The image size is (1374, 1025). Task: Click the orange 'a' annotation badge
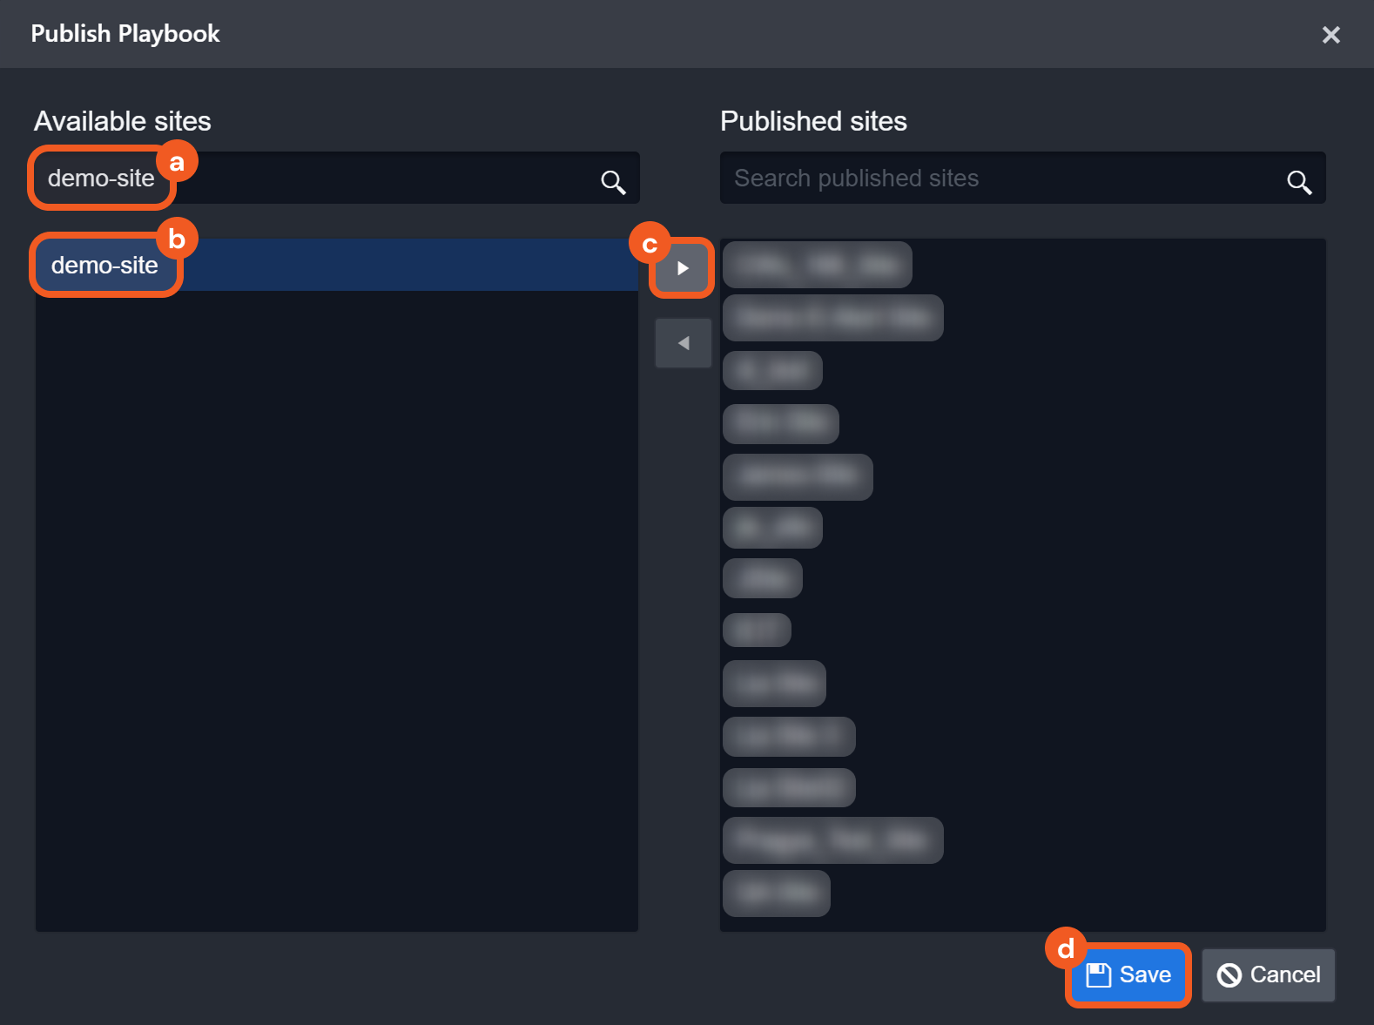point(177,162)
